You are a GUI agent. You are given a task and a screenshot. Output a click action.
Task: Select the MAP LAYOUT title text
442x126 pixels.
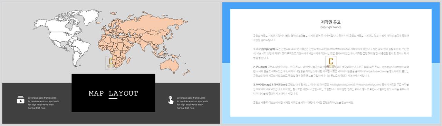point(113,93)
